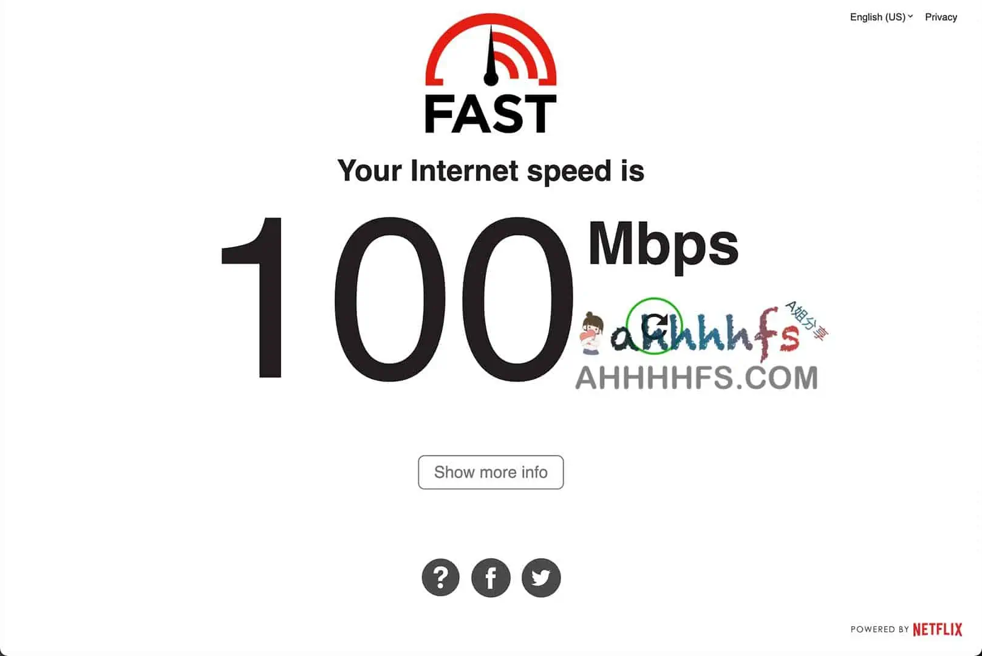This screenshot has width=982, height=656.
Task: Click the Mbps unit label
Action: (663, 245)
